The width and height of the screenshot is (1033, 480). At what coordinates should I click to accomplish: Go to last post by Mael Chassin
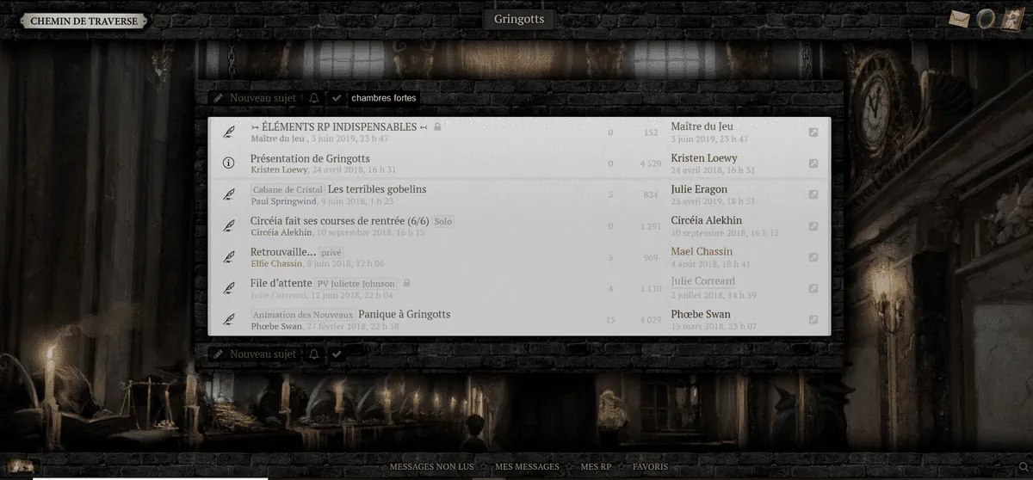tap(813, 257)
